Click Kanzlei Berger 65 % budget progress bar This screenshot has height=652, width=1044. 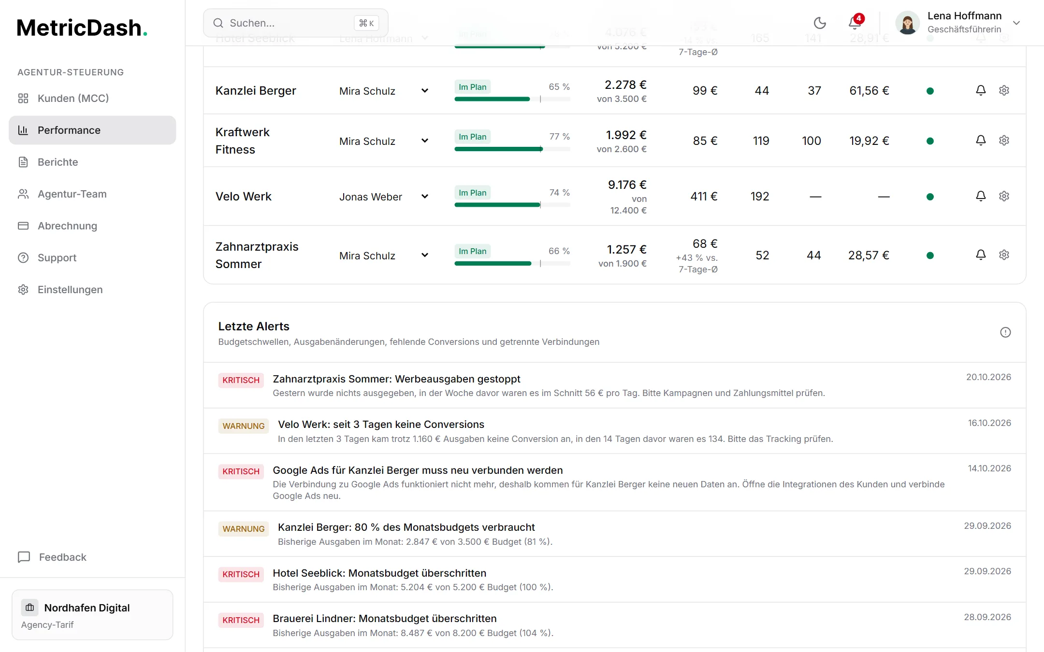pos(512,99)
